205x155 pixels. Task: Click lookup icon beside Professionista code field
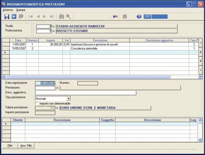point(54,31)
